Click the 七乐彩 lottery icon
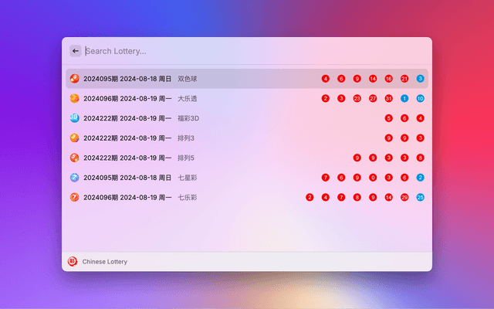494x309 pixels. pyautogui.click(x=74, y=197)
